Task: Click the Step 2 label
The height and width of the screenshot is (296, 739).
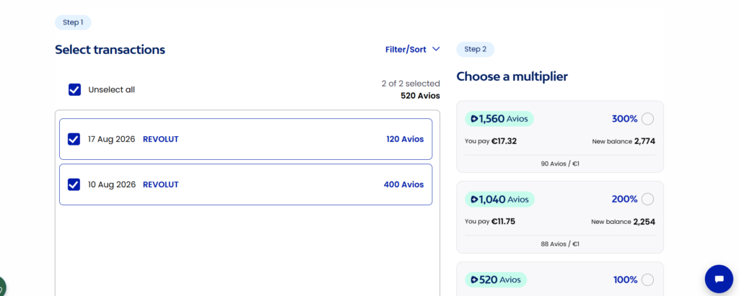Action: 475,50
